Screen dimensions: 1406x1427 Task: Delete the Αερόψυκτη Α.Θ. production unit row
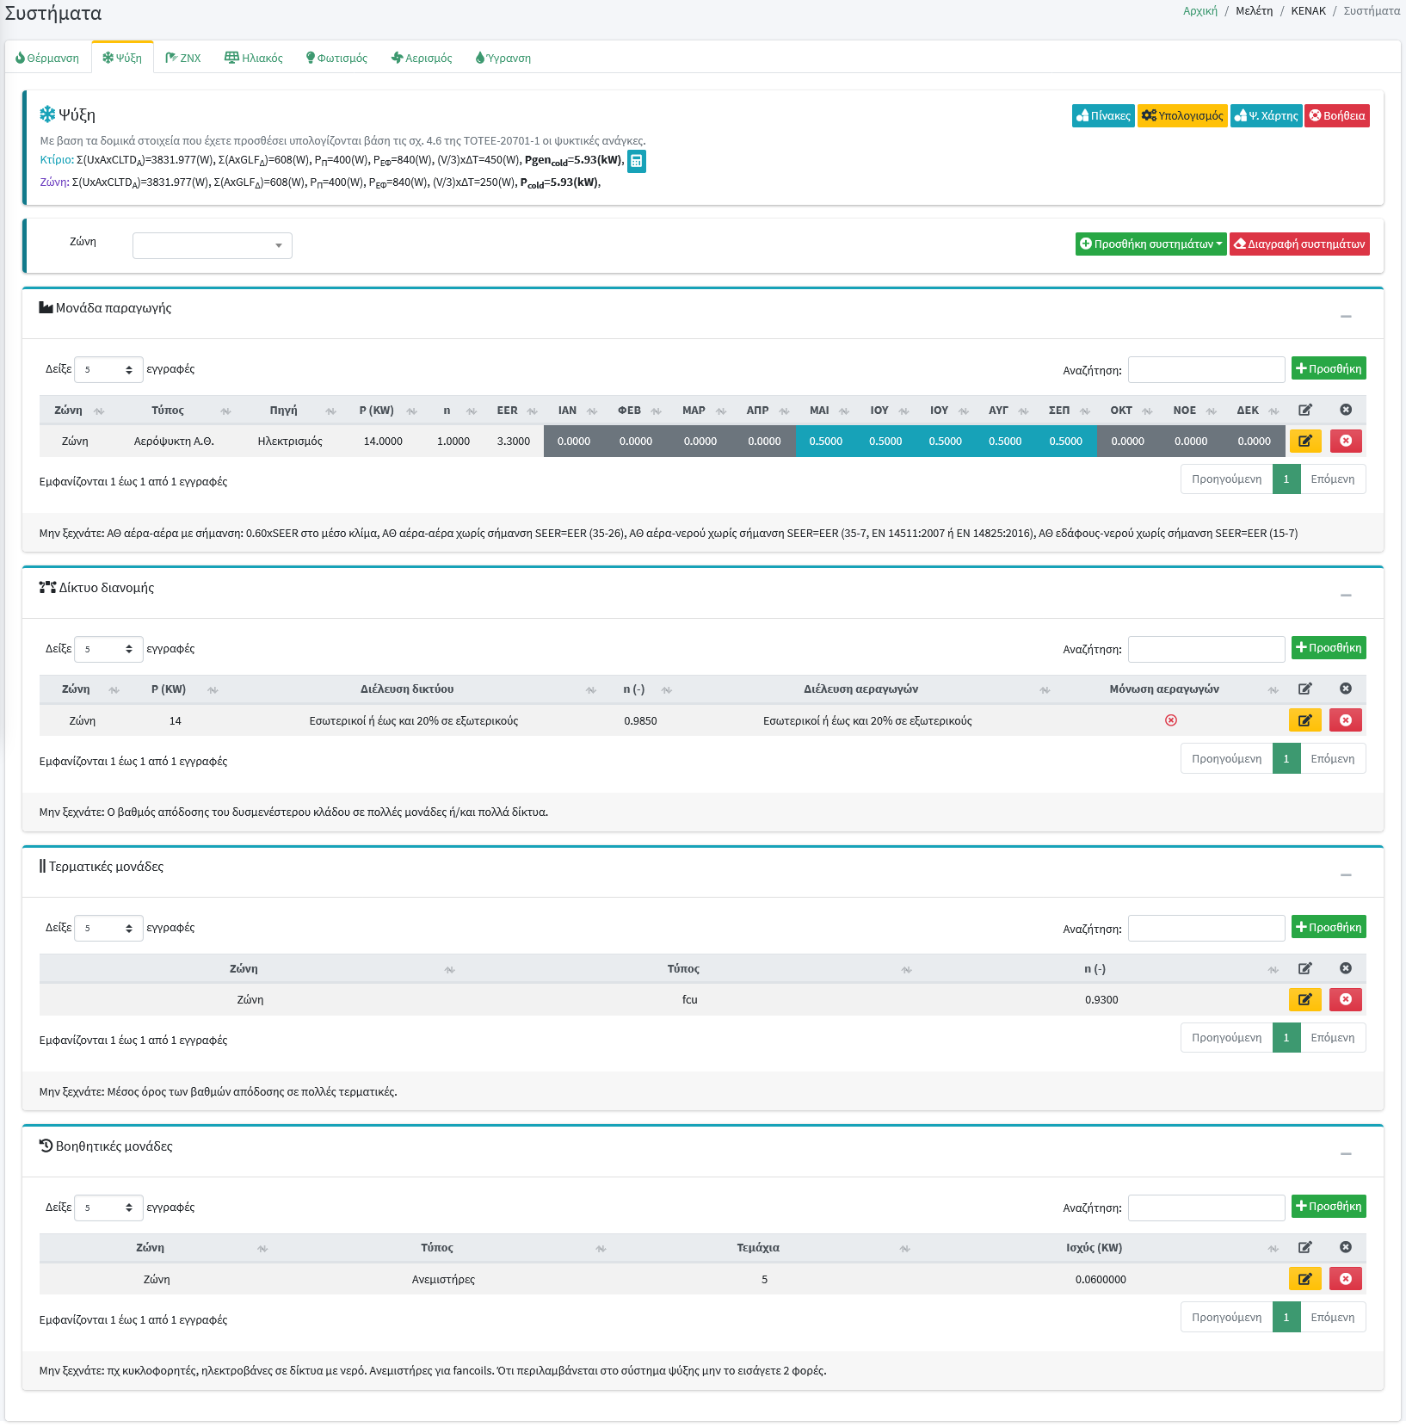pos(1345,442)
